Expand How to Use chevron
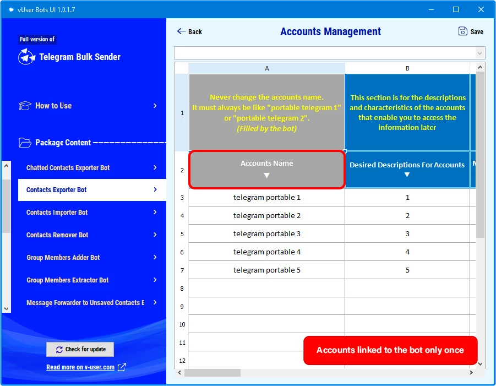The image size is (496, 386). [x=155, y=106]
